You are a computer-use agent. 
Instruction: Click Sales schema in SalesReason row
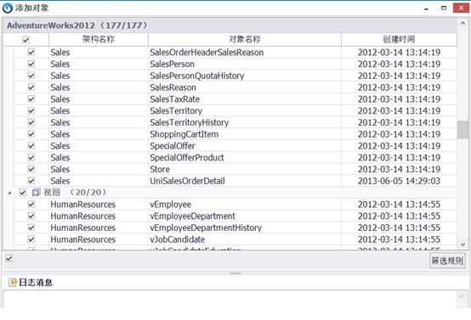60,87
